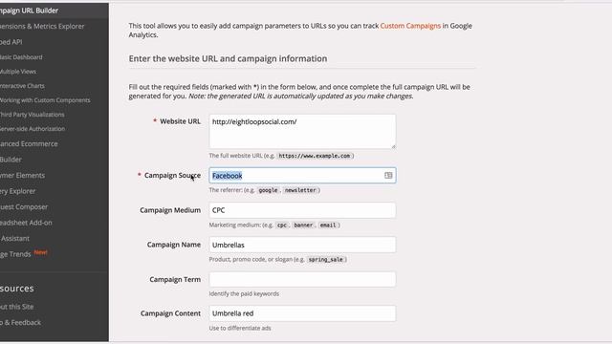
Task: Click the Campaign Content label
Action: pos(170,313)
